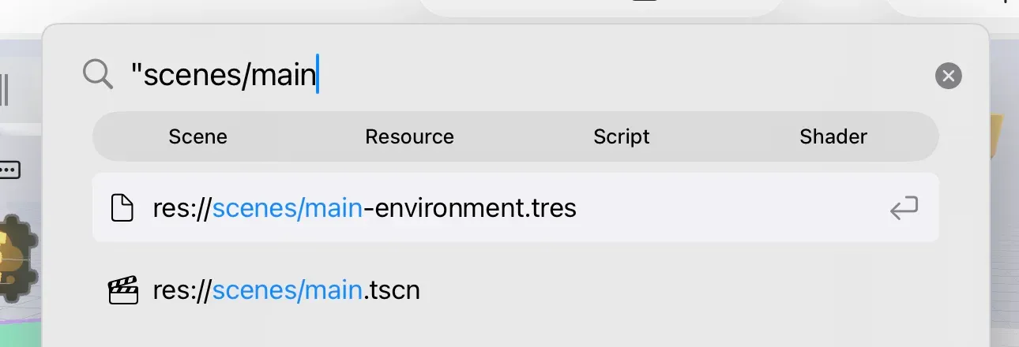Click the blue scenes/main match in .tscn row
The height and width of the screenshot is (347, 1019).
pos(287,291)
